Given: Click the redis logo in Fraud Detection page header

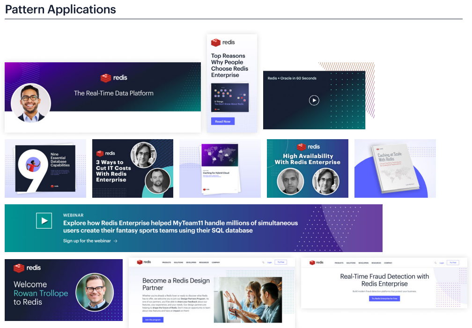Looking at the screenshot, I should [x=317, y=262].
